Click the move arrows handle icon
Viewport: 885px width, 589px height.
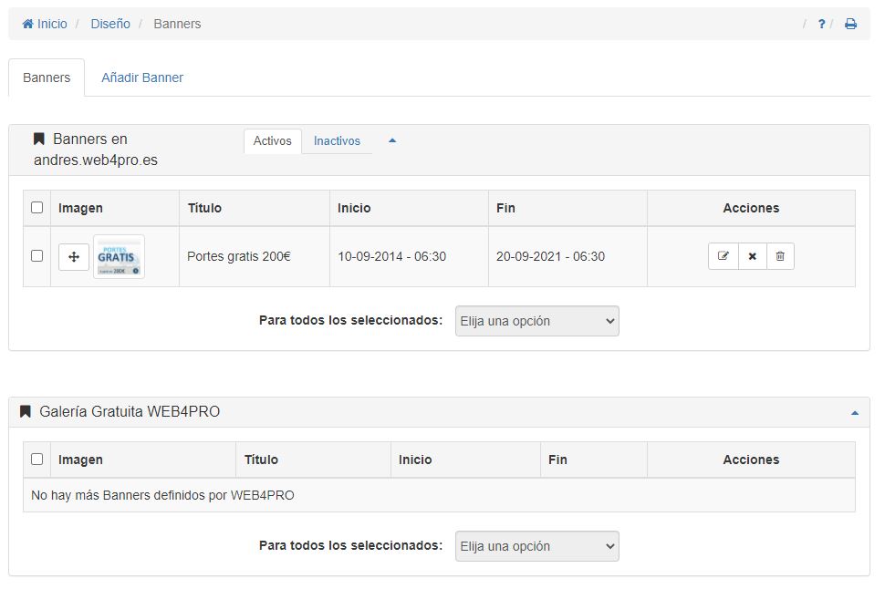point(74,257)
